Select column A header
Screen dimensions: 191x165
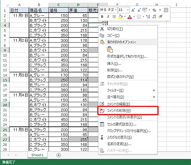[x=19, y=5]
